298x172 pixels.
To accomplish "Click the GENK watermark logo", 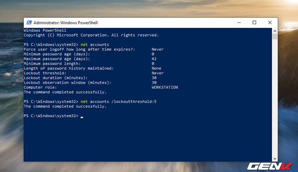I will (270, 166).
